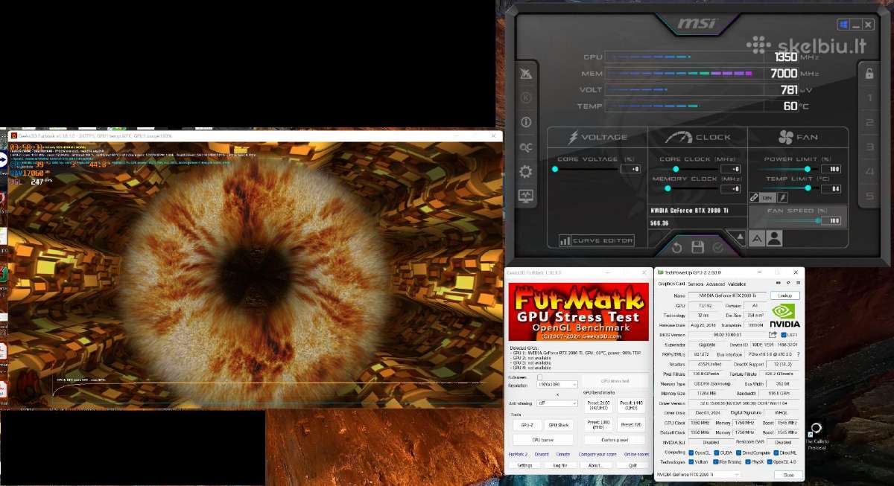The width and height of the screenshot is (894, 486).
Task: Toggle the Afterburner profile lock icon
Action: 869,74
